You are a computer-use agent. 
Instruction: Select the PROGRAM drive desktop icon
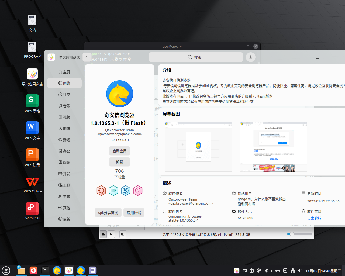[x=32, y=50]
